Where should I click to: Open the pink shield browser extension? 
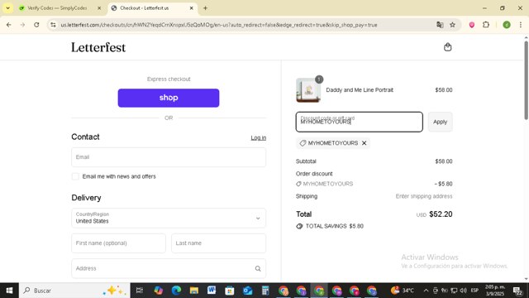pyautogui.click(x=472, y=25)
